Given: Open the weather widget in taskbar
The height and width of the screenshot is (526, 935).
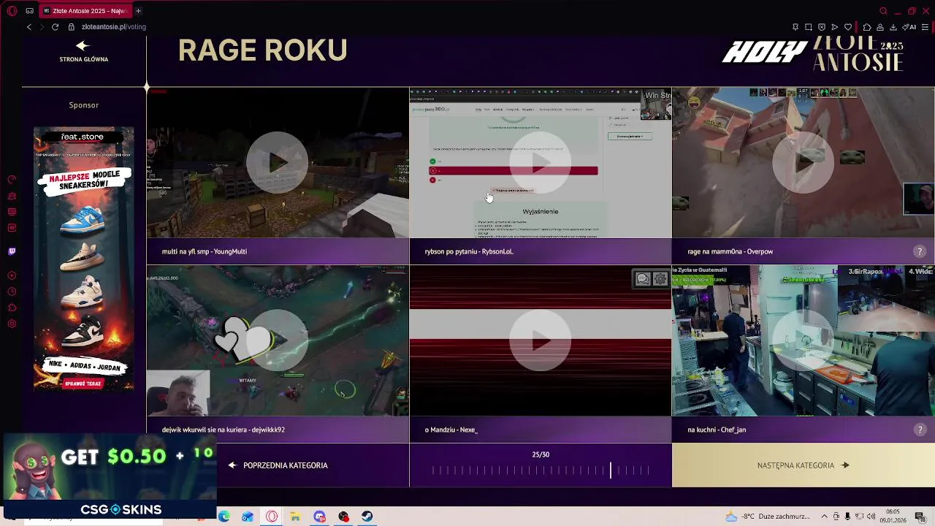Looking at the screenshot, I should click(x=767, y=517).
